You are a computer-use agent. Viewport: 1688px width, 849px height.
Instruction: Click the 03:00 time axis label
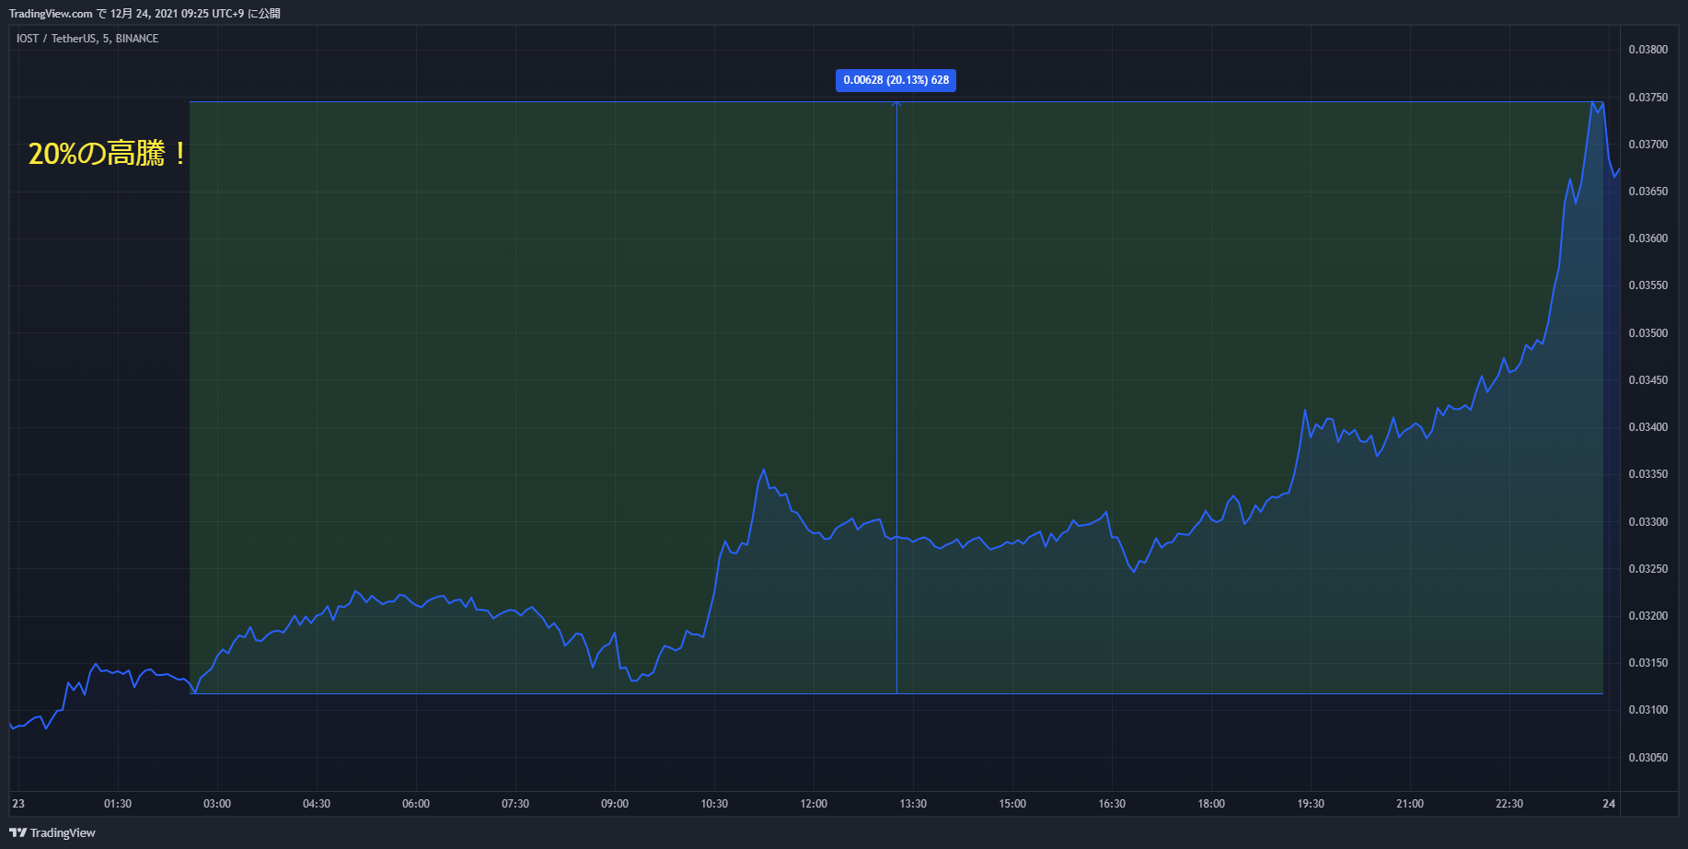click(x=217, y=804)
